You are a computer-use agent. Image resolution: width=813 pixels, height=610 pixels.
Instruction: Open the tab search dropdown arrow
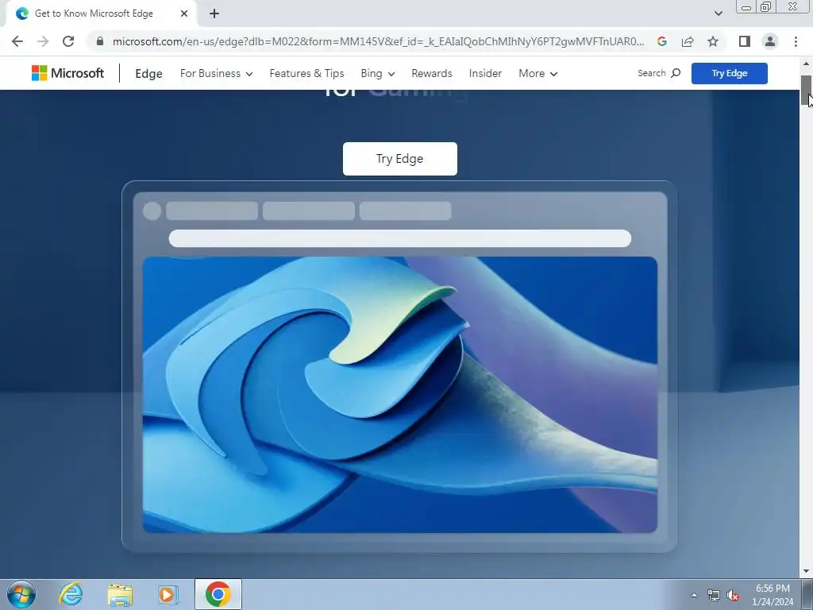[x=718, y=14]
